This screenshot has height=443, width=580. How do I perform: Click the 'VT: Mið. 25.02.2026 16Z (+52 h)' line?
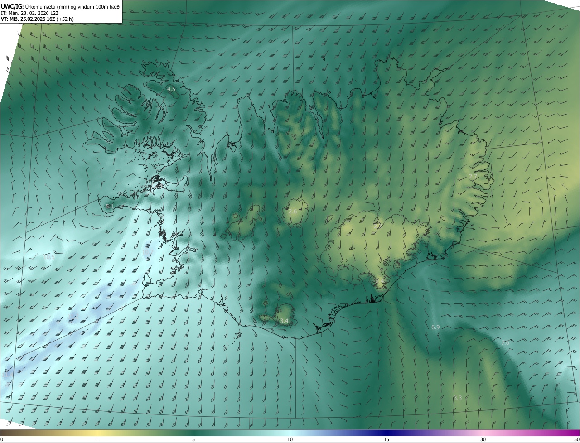click(38, 19)
